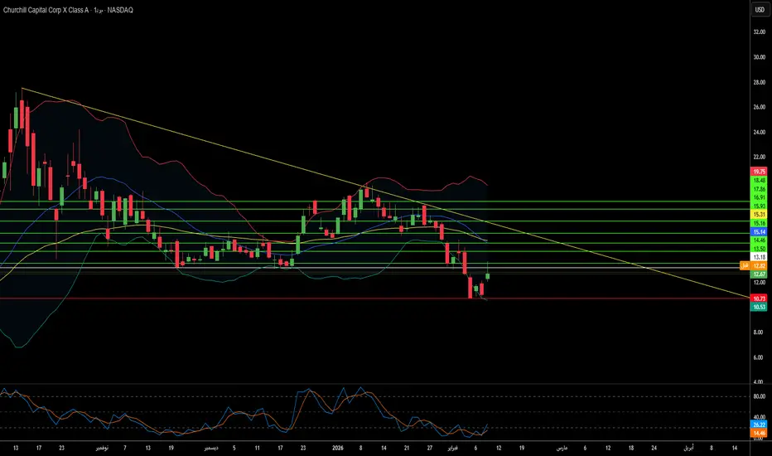Viewport: 772px width, 456px height.
Task: Select the orange 14.46 oscillator value label
Action: point(758,433)
